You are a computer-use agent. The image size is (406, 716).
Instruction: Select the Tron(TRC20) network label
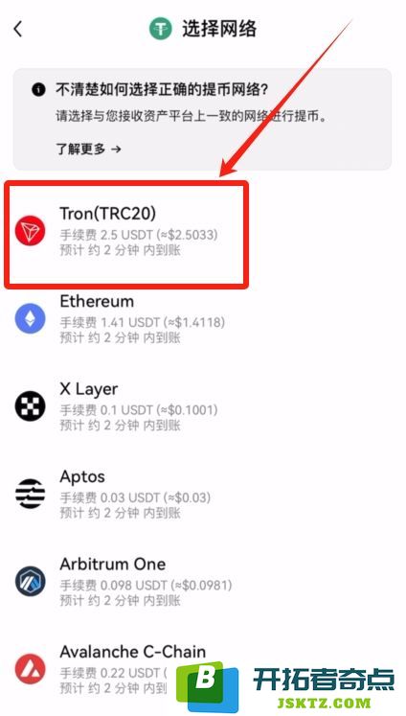pos(107,214)
